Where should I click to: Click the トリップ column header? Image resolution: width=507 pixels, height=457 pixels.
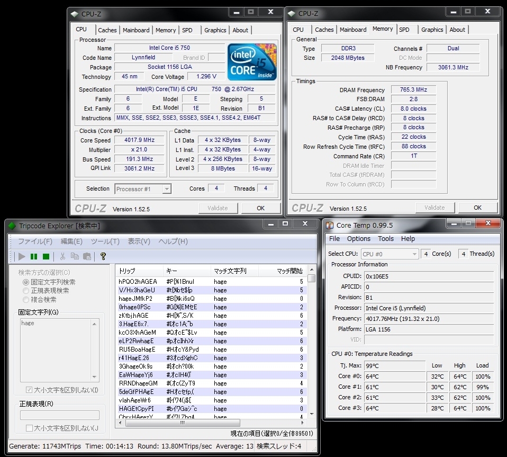(x=140, y=271)
